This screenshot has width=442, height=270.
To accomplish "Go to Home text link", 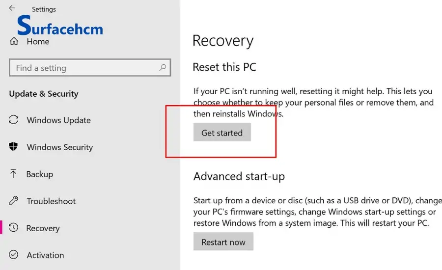I will tap(38, 42).
